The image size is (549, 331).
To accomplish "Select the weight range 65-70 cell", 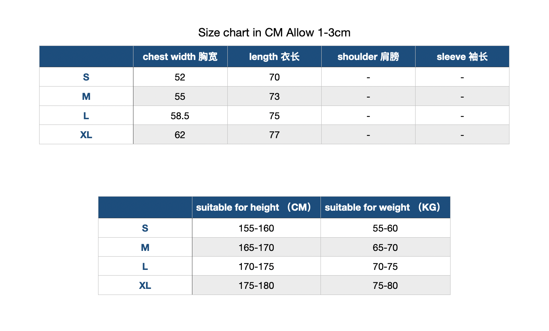I will [385, 247].
